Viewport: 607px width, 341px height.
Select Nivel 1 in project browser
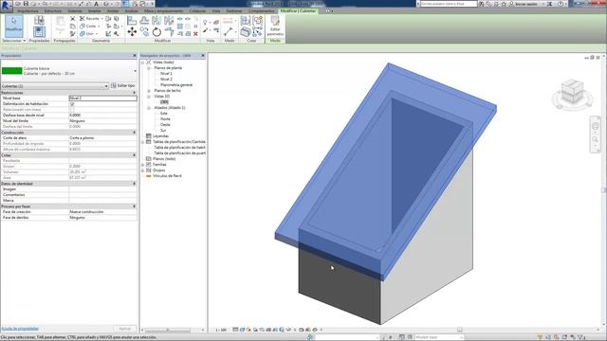point(166,74)
